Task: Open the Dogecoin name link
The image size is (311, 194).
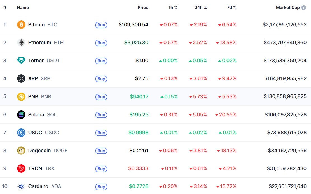Action: point(39,151)
